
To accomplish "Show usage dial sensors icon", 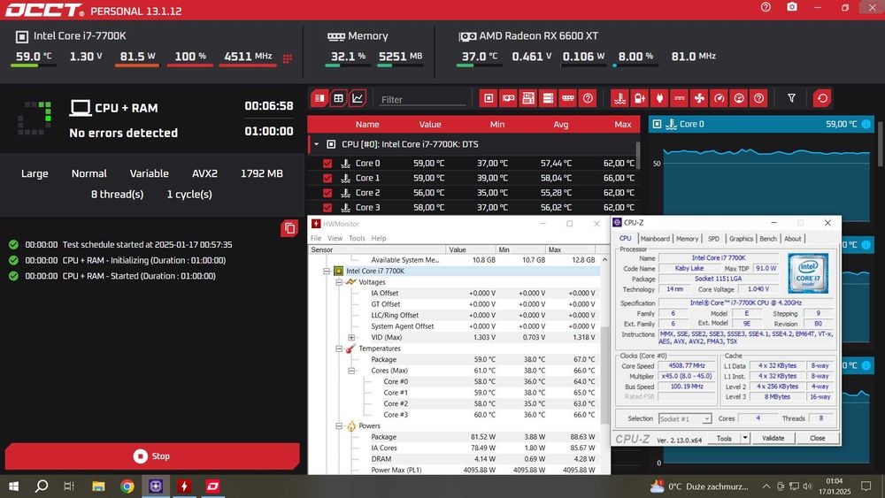I will [x=739, y=98].
